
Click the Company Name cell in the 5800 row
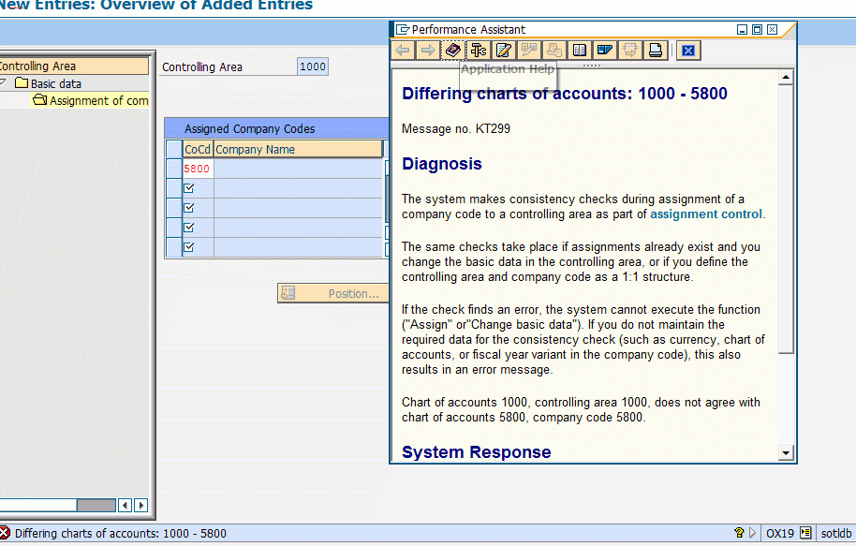[298, 169]
